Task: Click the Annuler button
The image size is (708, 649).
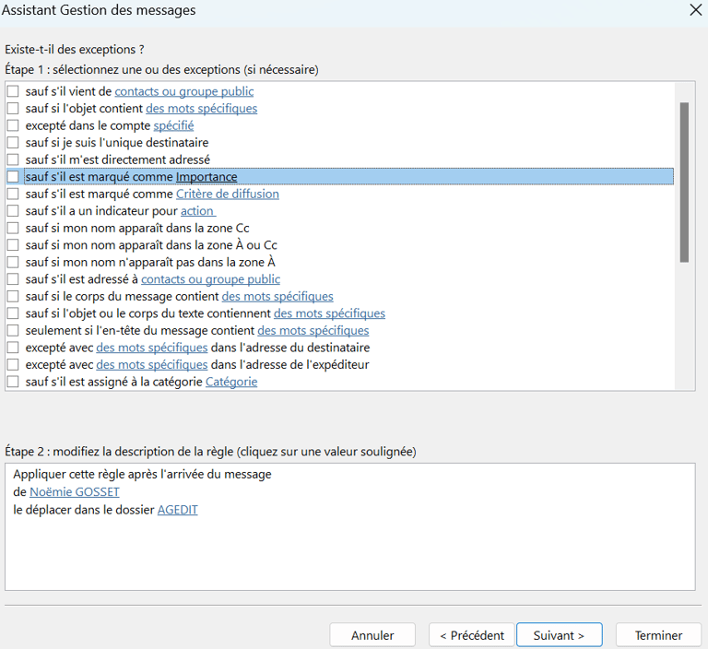Action: 372,635
